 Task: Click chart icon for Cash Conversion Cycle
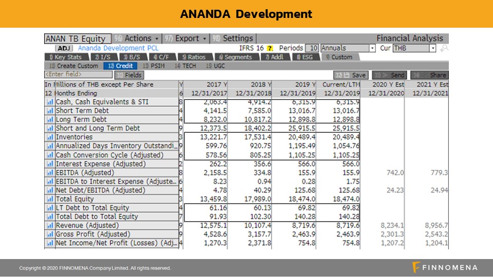click(50, 155)
